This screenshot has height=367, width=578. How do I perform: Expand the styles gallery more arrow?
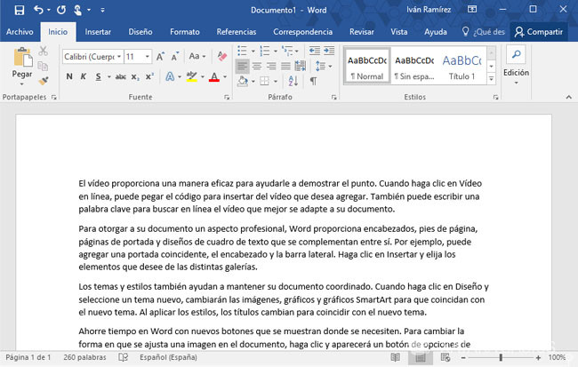[491, 78]
